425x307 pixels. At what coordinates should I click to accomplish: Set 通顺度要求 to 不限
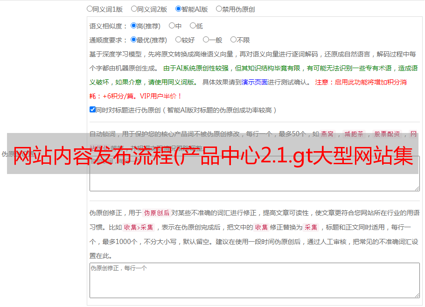pos(233,40)
